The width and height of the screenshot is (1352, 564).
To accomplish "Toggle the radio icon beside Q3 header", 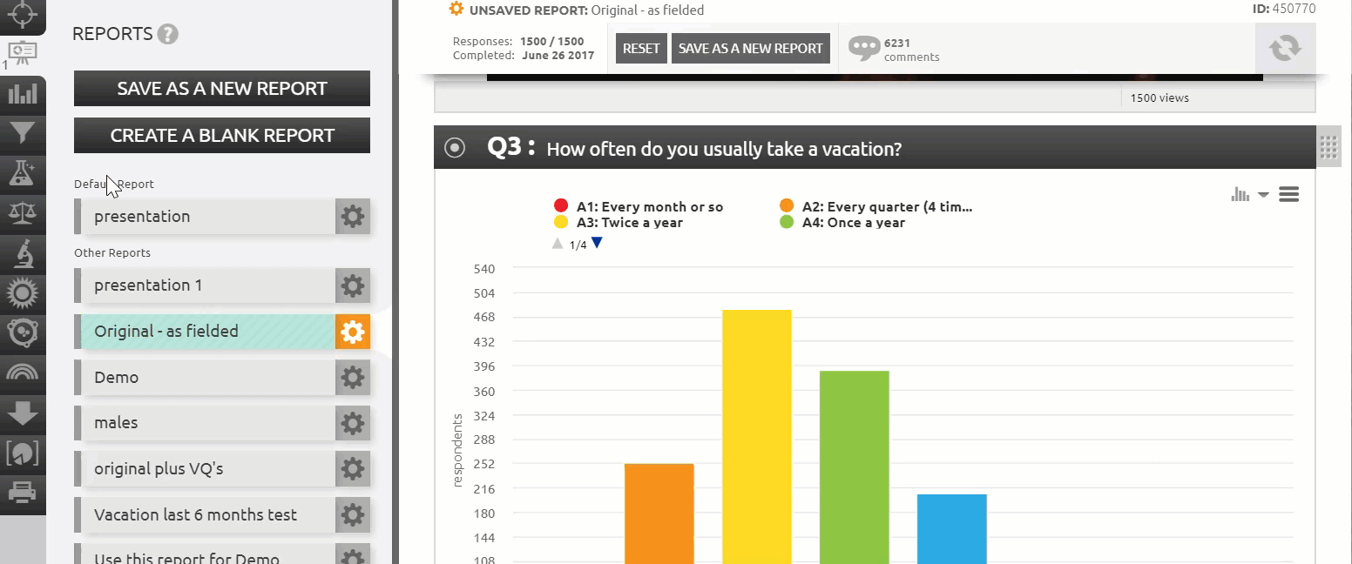I will coord(455,148).
